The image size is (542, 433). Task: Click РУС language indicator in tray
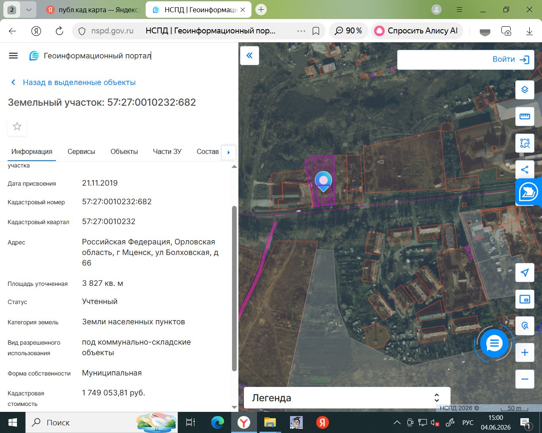(x=467, y=422)
